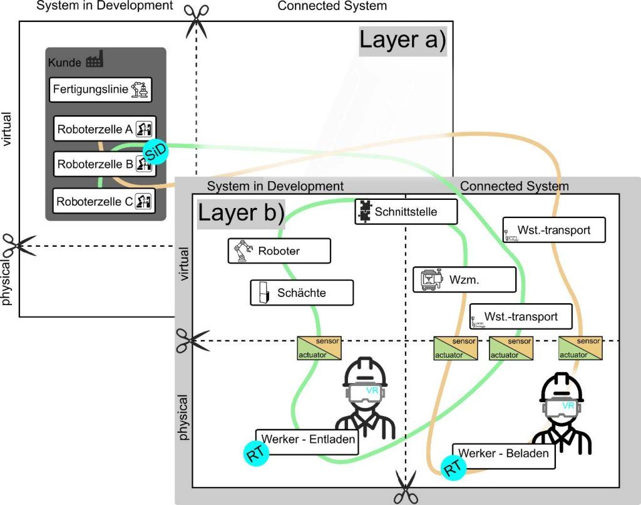Click the leftmost sensor/actuator block
Viewport: 641px width, 505px height.
pyautogui.click(x=319, y=348)
